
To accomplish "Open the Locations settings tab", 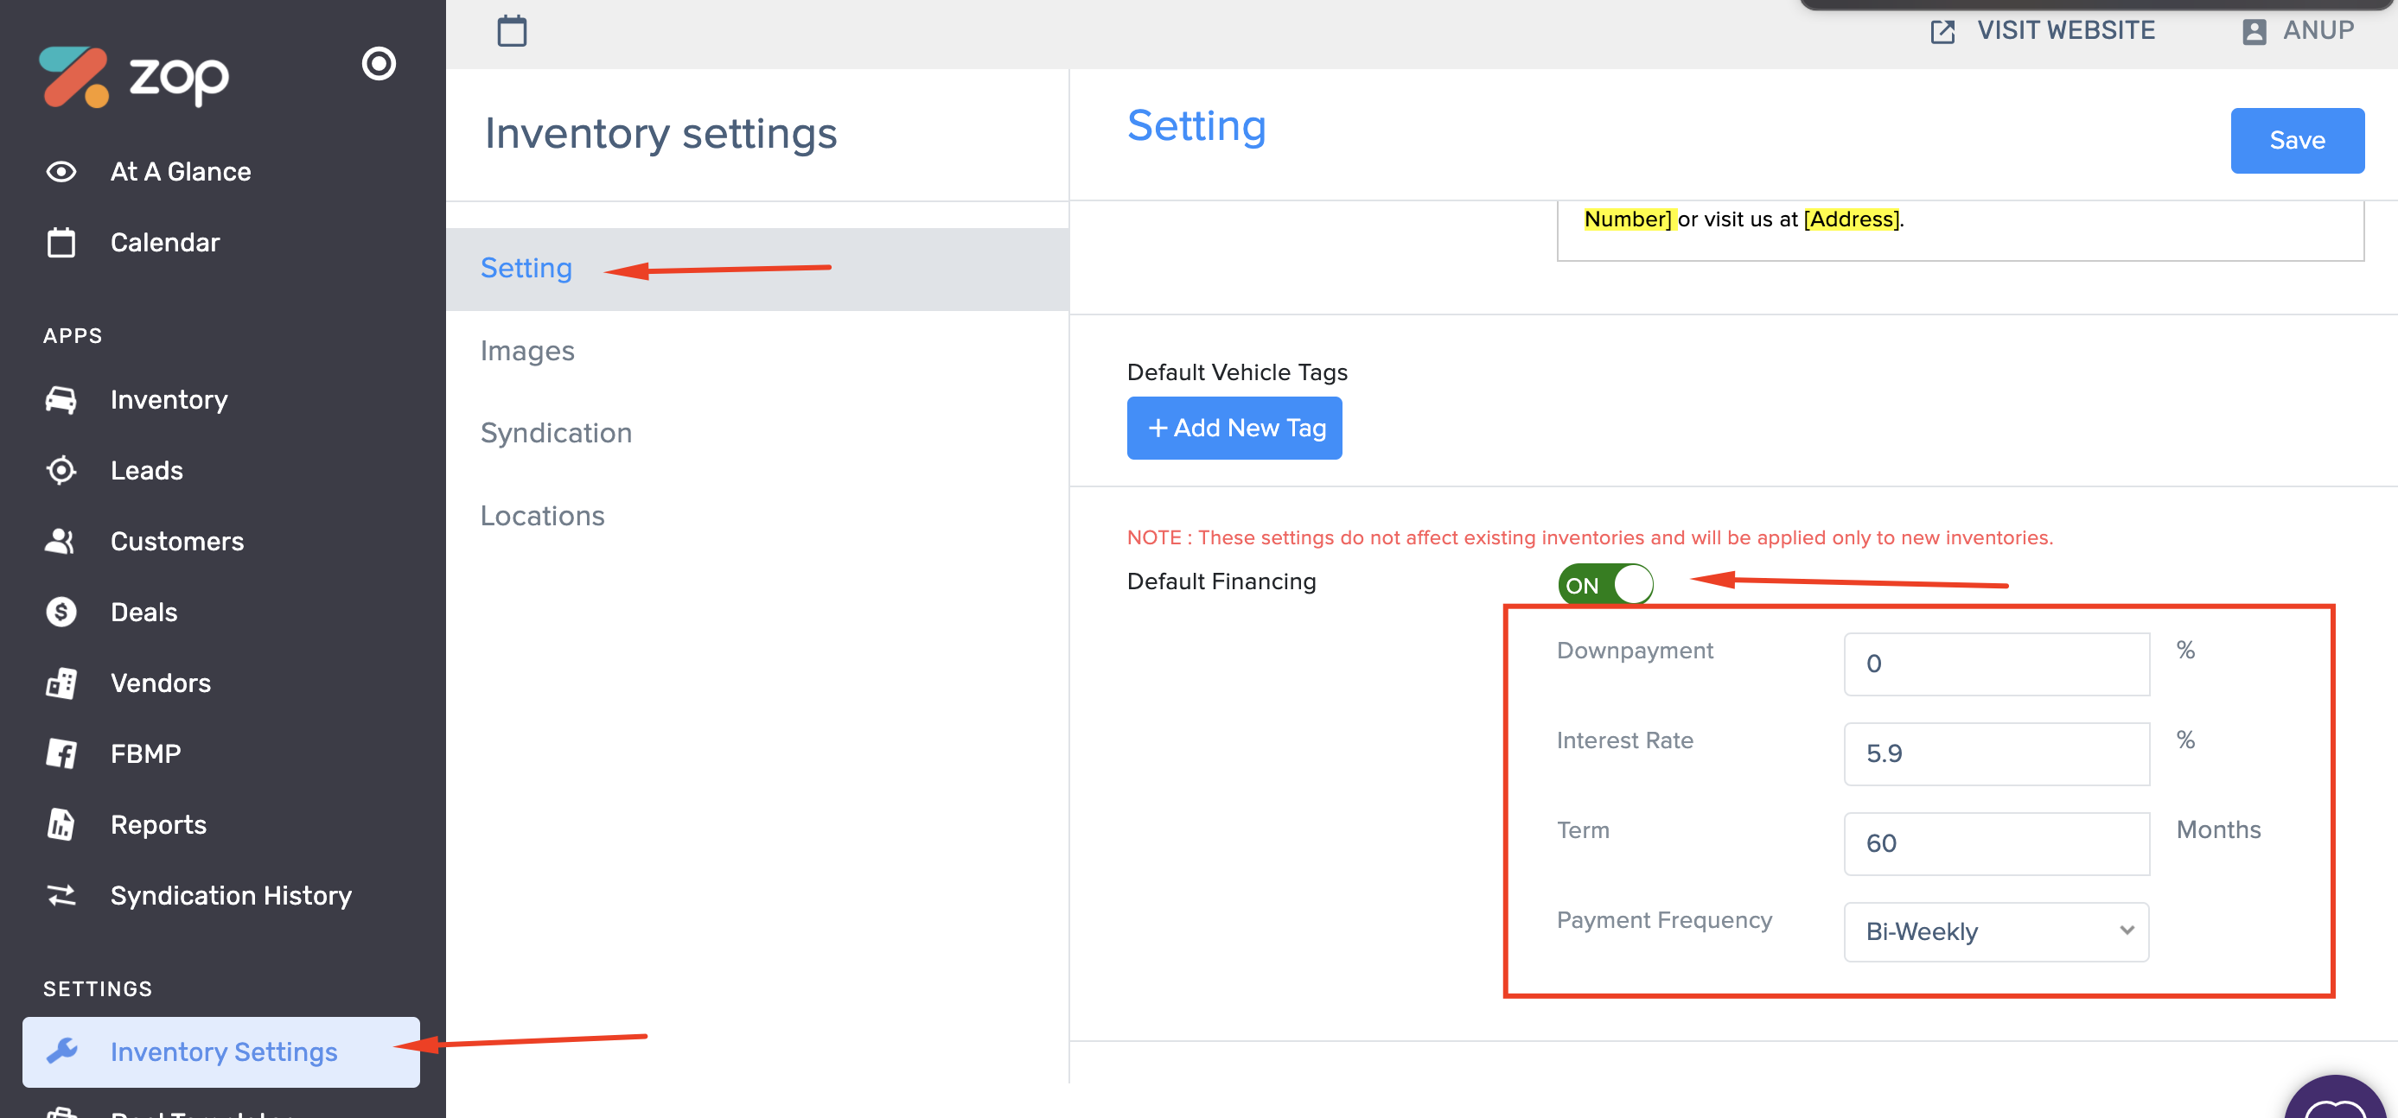I will tap(542, 516).
